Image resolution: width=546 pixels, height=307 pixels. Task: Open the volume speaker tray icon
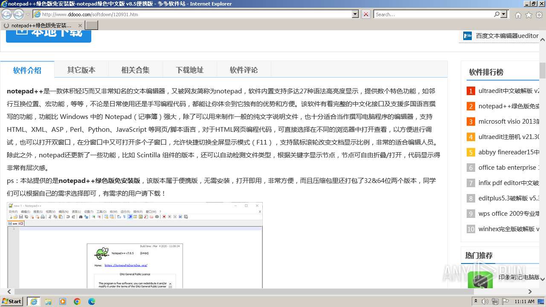click(x=485, y=301)
